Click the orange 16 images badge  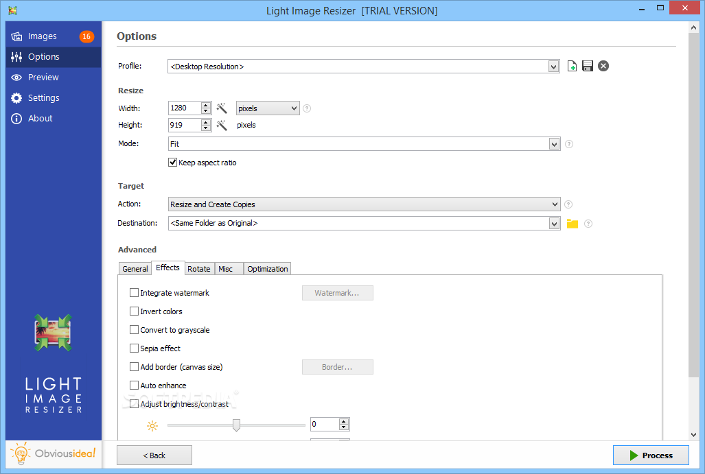(x=86, y=36)
